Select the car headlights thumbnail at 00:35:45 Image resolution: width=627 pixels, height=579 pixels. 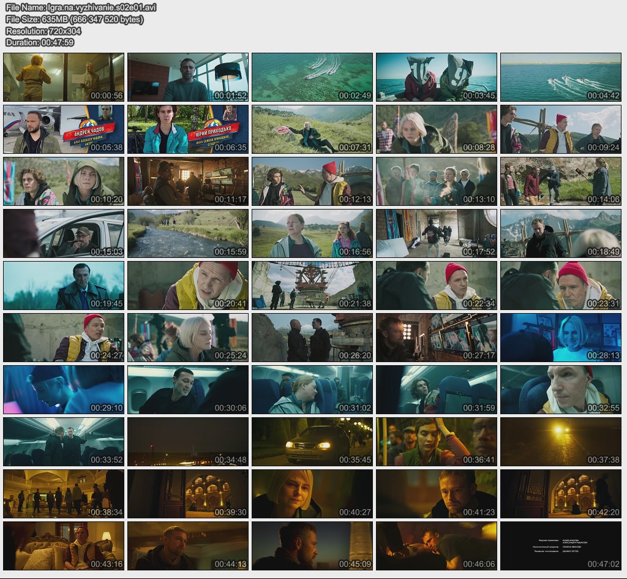tap(312, 442)
